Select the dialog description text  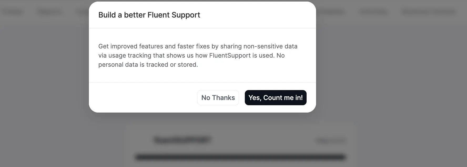click(x=198, y=55)
